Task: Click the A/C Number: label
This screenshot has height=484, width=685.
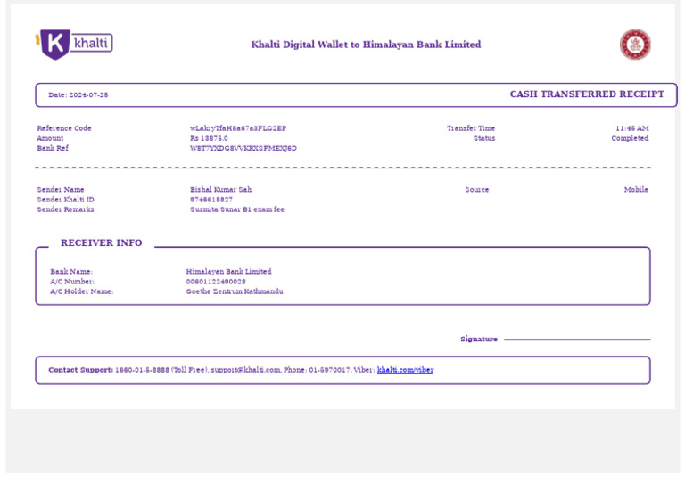Action: [72, 282]
